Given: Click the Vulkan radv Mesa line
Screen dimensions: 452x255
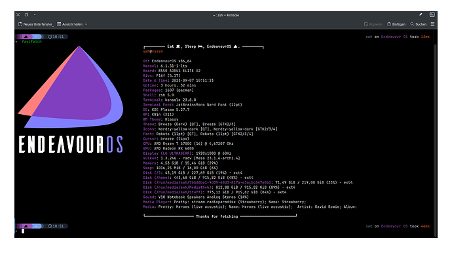Looking at the screenshot, I should [x=191, y=158].
